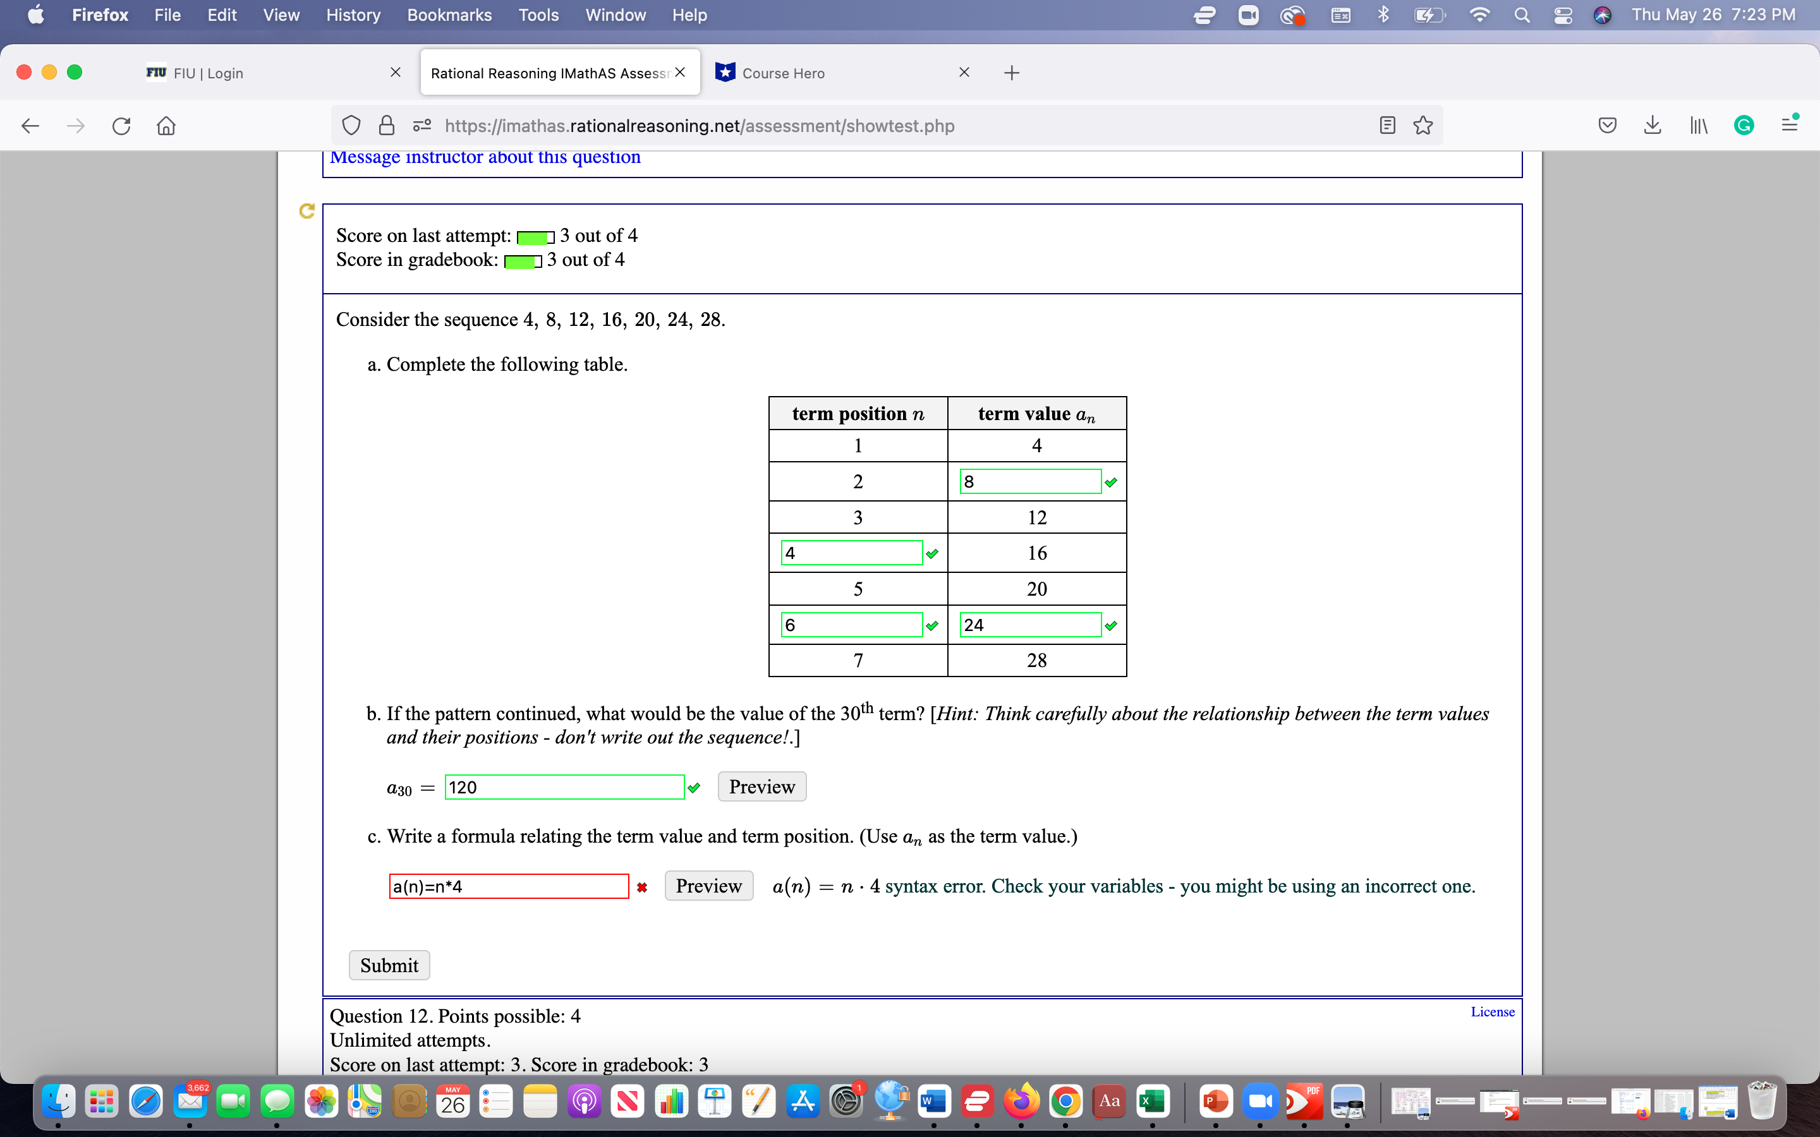
Task: Open the Tools menu
Action: click(538, 15)
